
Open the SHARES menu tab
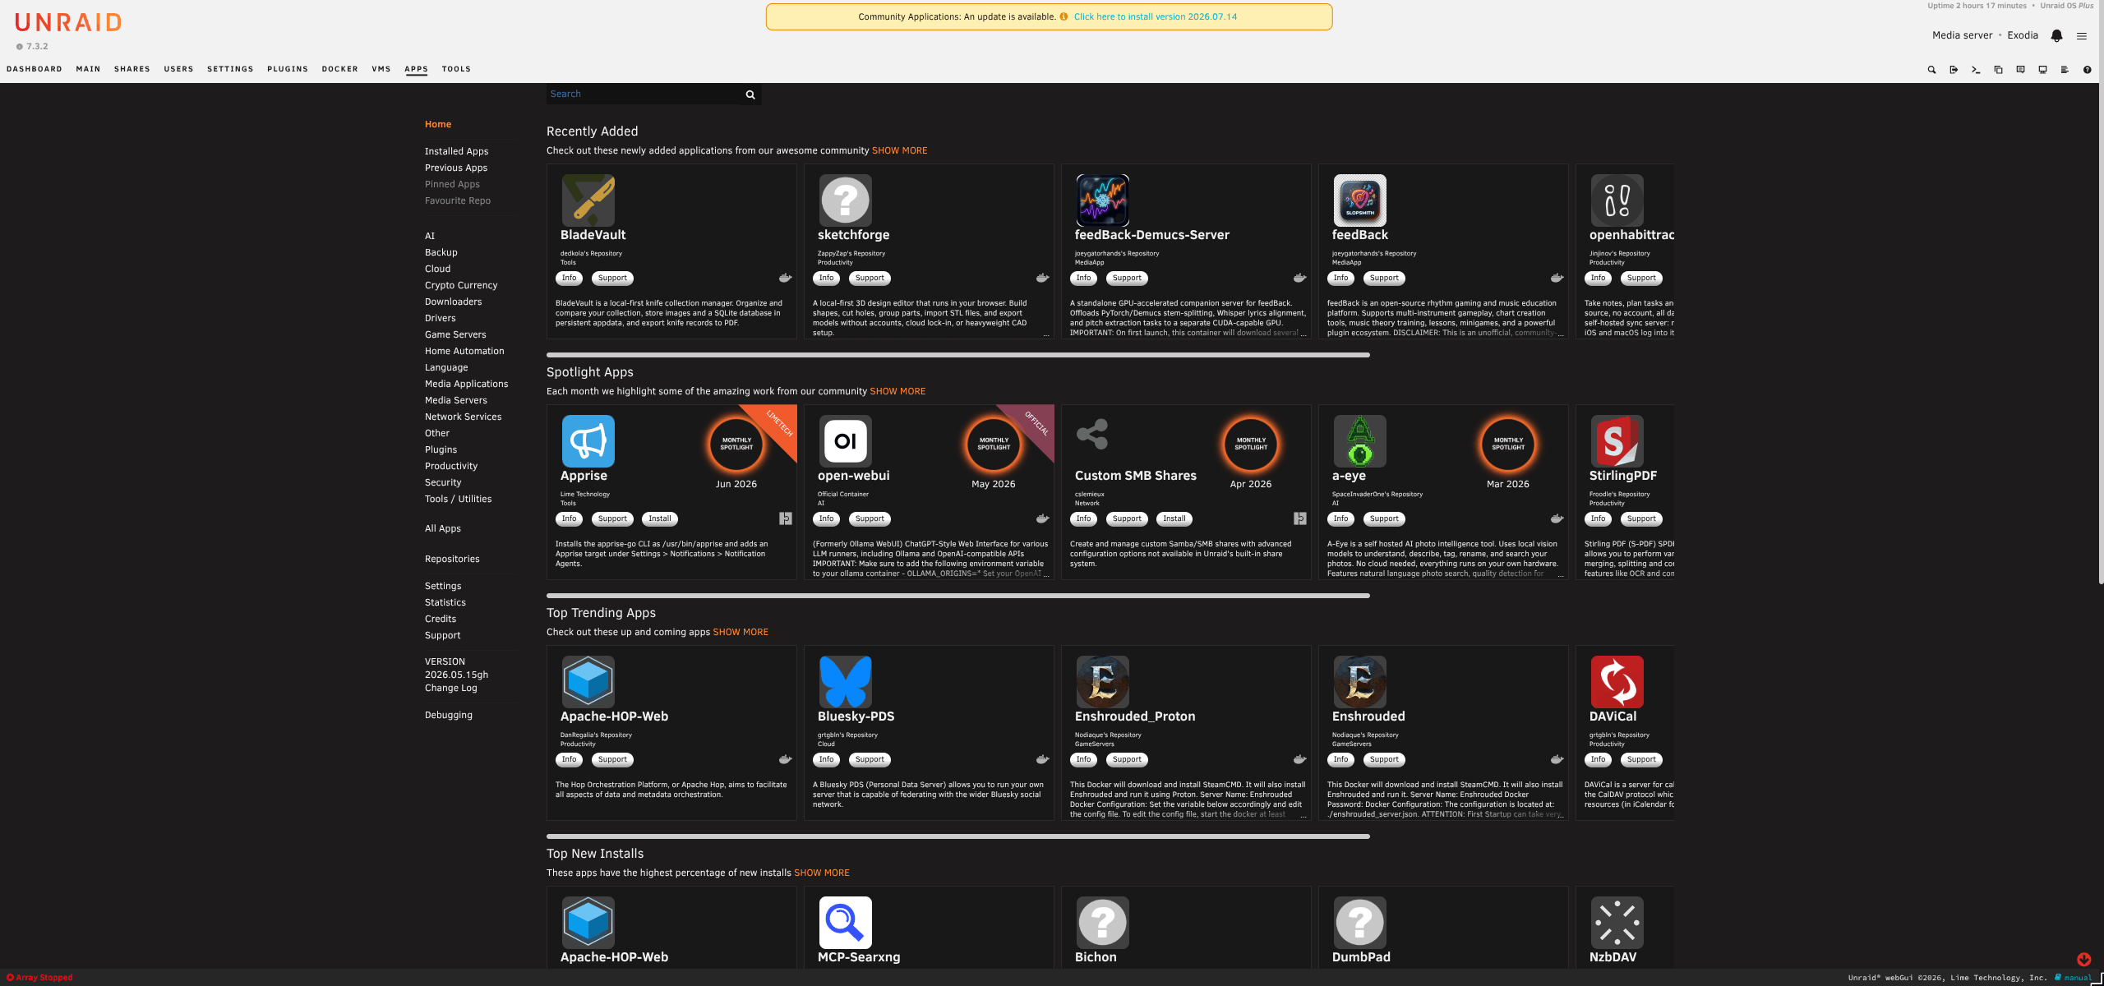pos(132,69)
